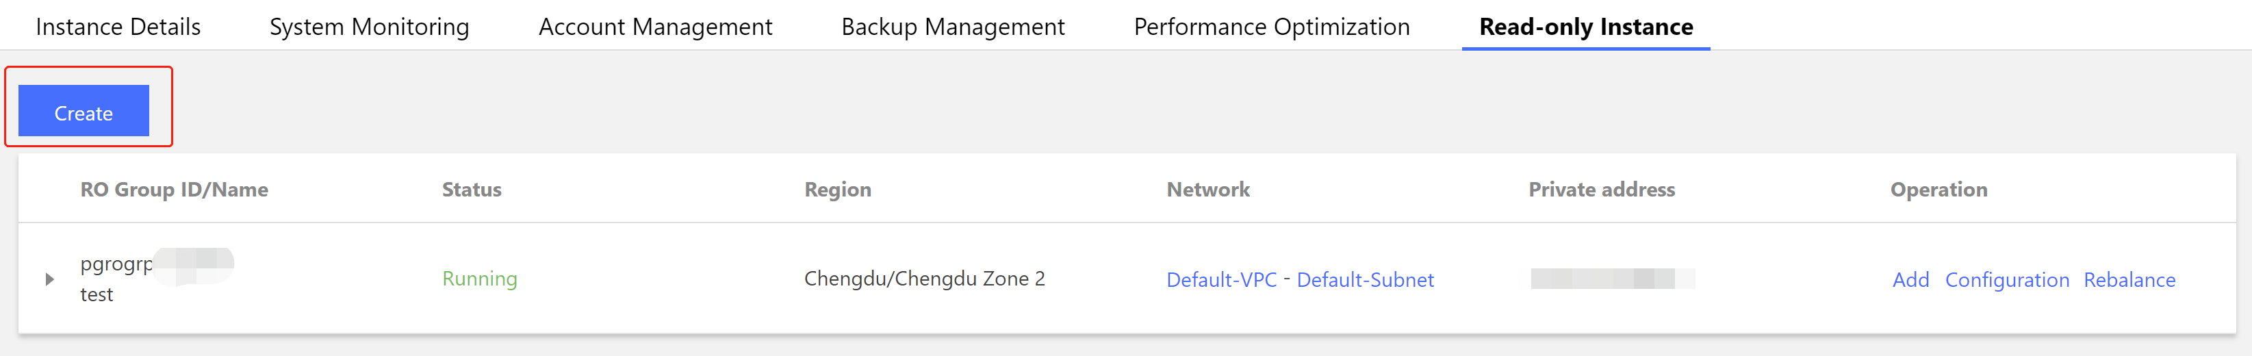The image size is (2252, 356).
Task: Switch to the System Monitoring tab
Action: 369,27
